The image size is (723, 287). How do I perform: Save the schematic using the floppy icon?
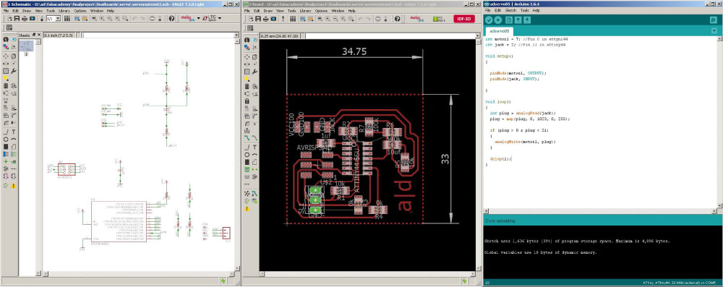pyautogui.click(x=17, y=19)
